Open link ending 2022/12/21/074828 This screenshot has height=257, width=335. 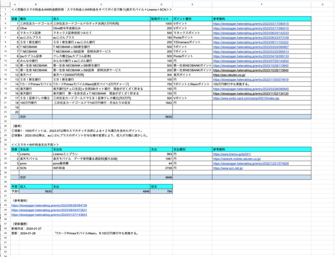(250, 163)
